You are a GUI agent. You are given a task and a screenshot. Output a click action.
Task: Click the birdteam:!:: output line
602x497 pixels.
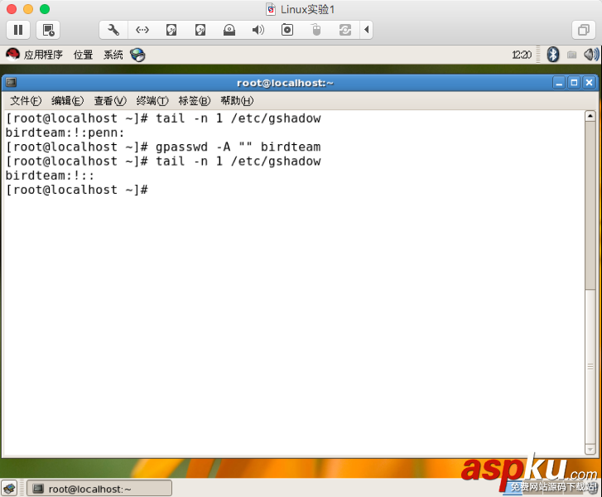(x=50, y=176)
